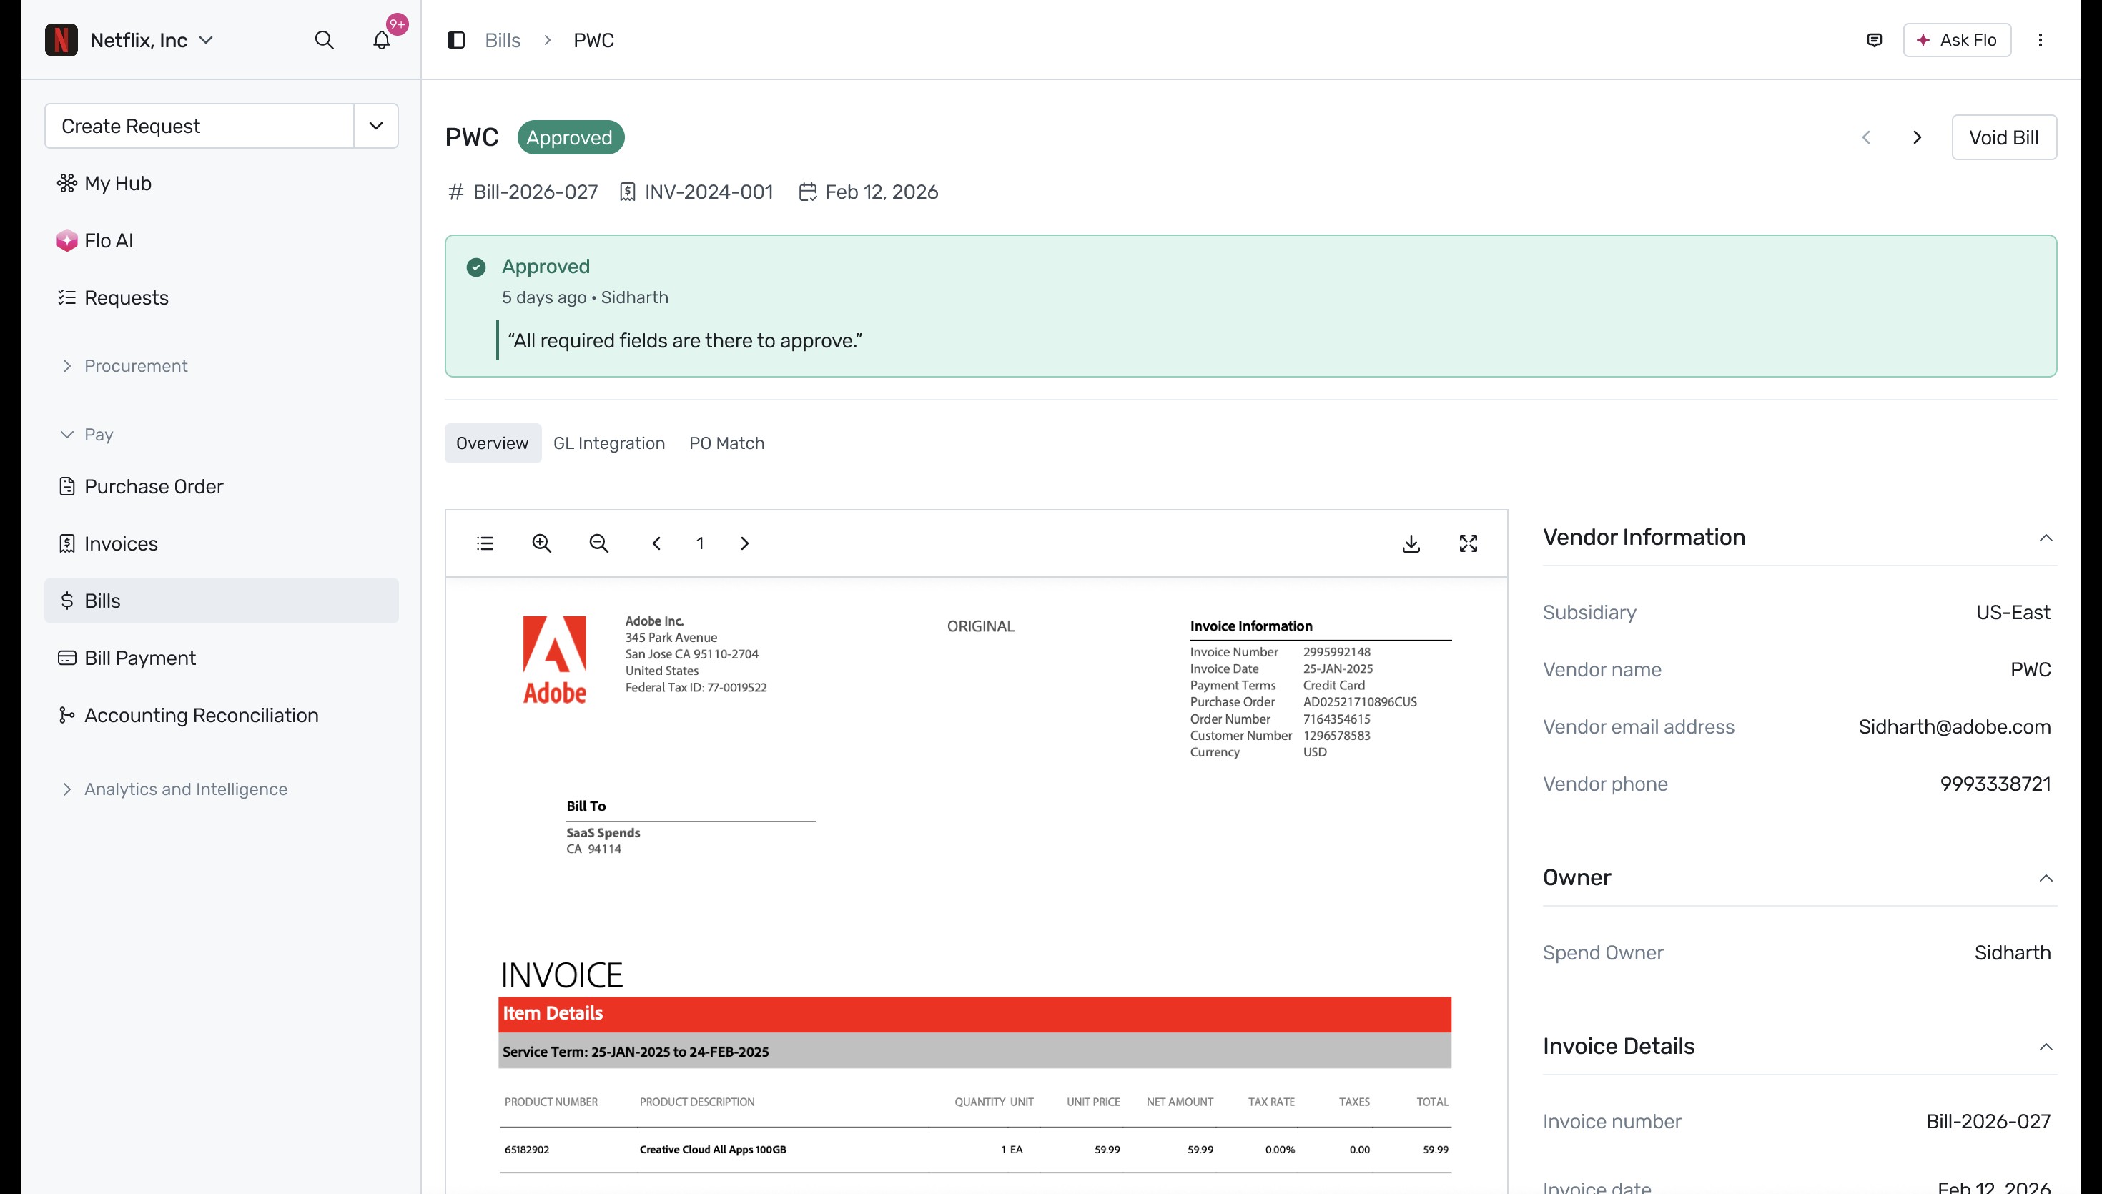
Task: Click the Feb 12, 2026 header date
Action: 882,192
